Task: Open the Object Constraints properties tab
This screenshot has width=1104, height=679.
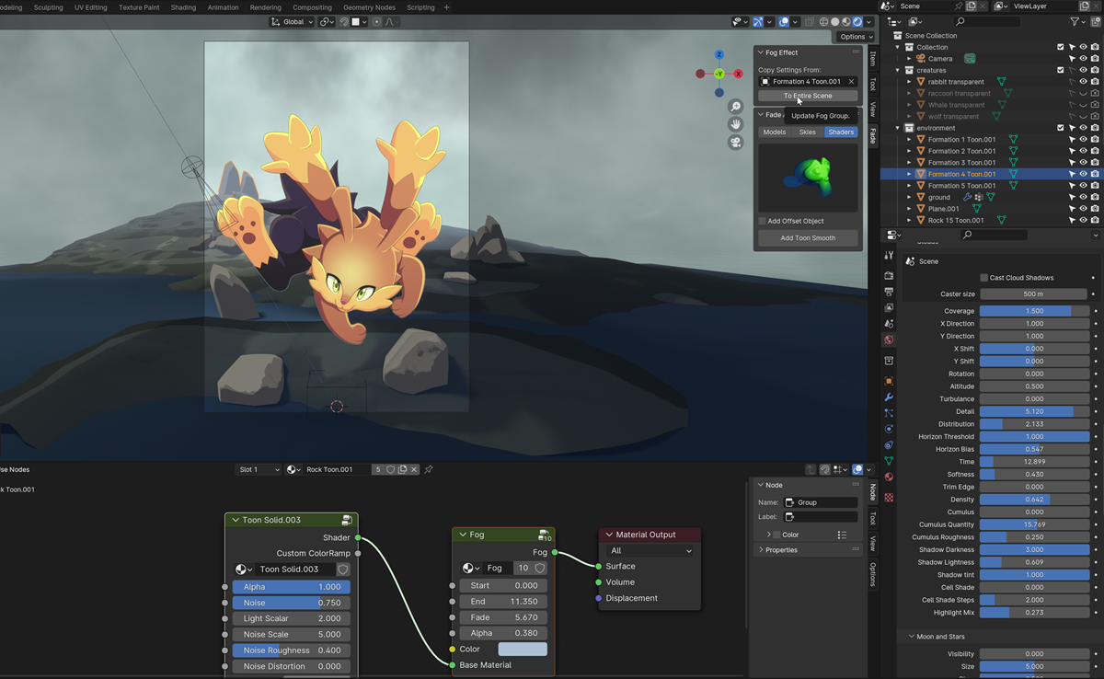Action: coord(889,445)
